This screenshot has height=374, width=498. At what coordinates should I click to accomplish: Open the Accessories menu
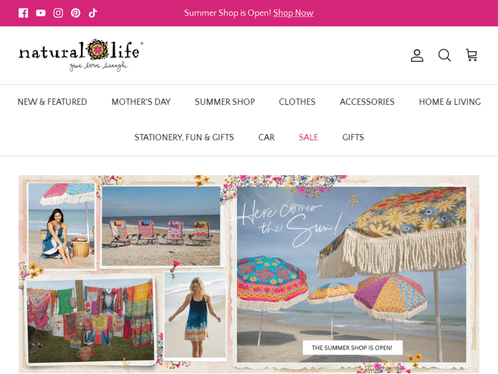point(367,102)
